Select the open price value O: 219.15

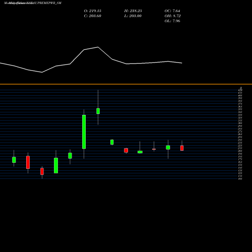pos(93,11)
